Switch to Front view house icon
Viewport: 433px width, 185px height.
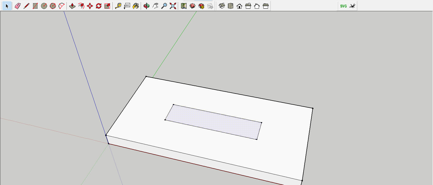(x=239, y=6)
